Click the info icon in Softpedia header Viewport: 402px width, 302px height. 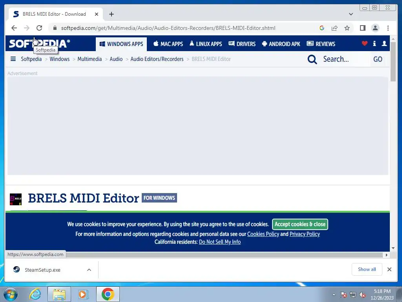(374, 43)
